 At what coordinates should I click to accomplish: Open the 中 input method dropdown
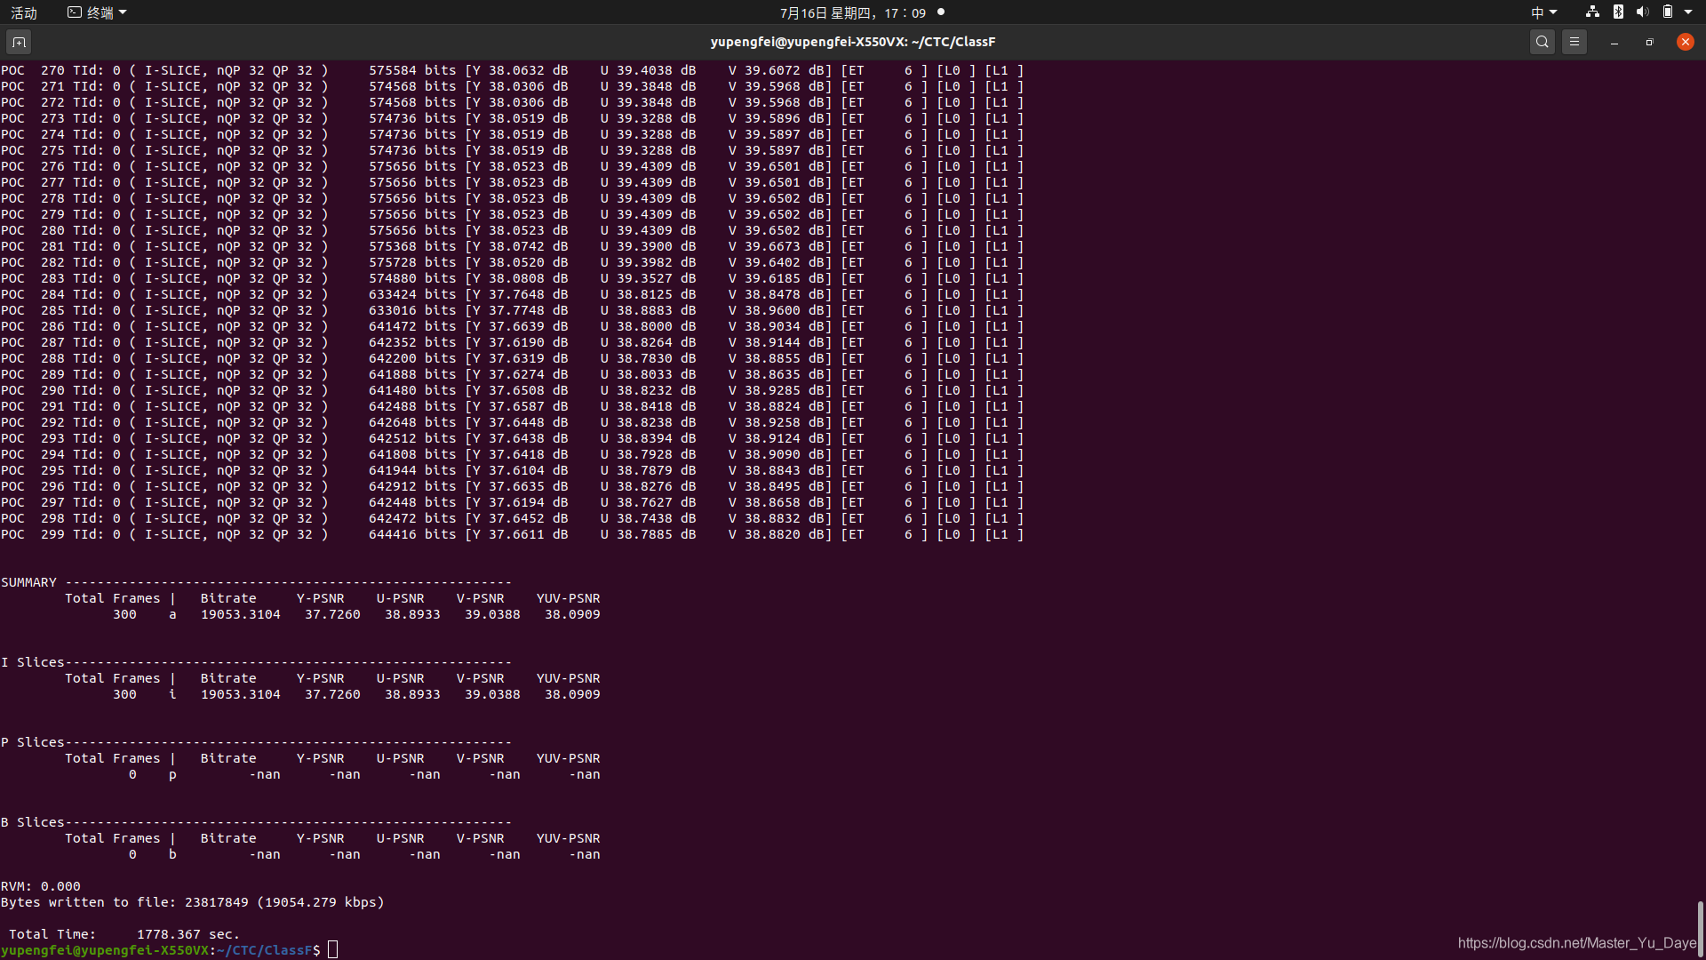pyautogui.click(x=1544, y=12)
